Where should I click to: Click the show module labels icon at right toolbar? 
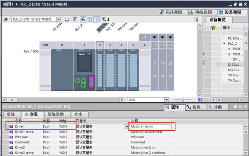tap(196, 19)
